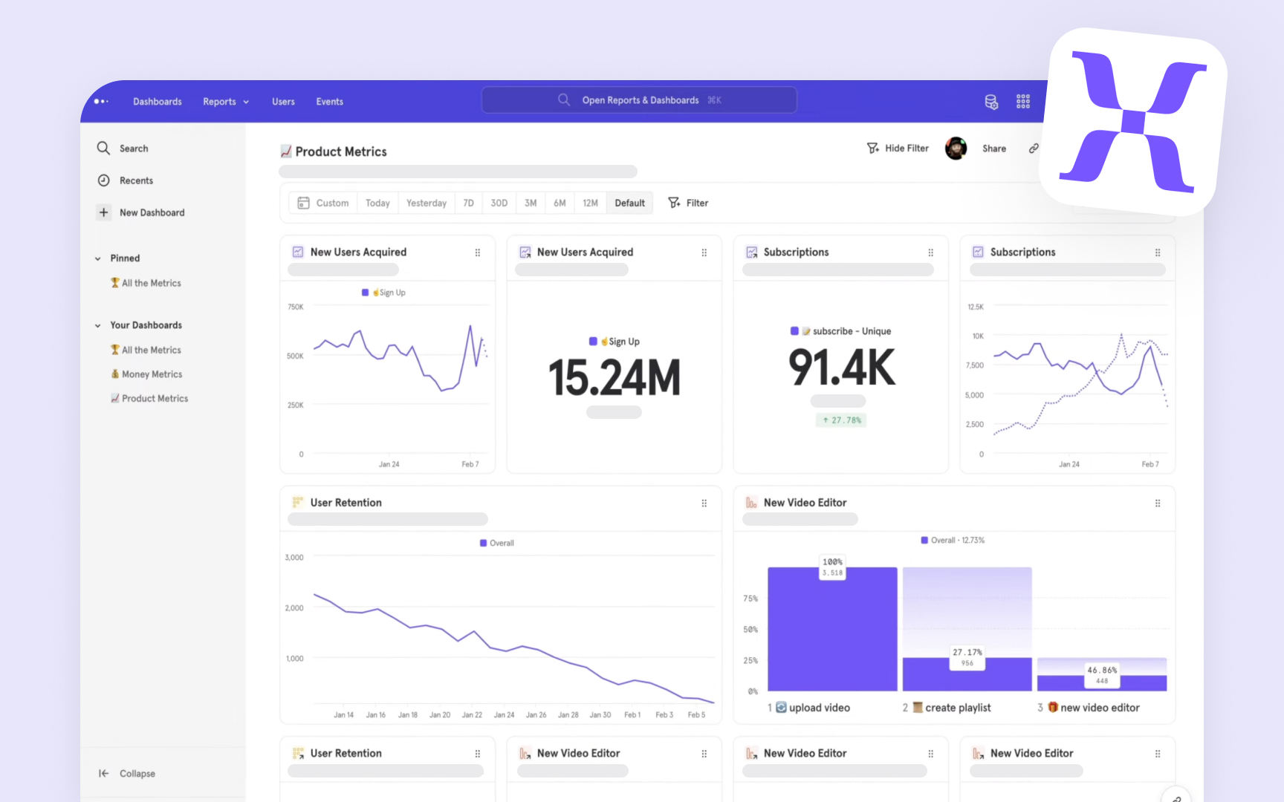Click the Open Reports & Dashboards search field
The height and width of the screenshot is (802, 1284).
(x=639, y=100)
